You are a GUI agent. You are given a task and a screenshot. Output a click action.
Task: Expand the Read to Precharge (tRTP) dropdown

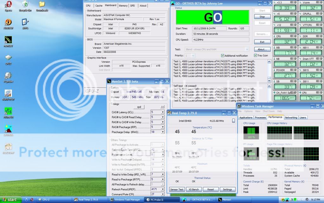click(x=163, y=180)
